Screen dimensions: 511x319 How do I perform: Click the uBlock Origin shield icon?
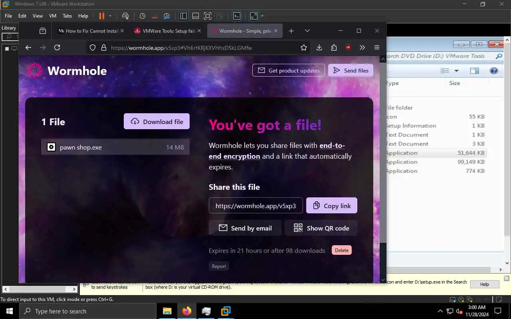point(348,47)
